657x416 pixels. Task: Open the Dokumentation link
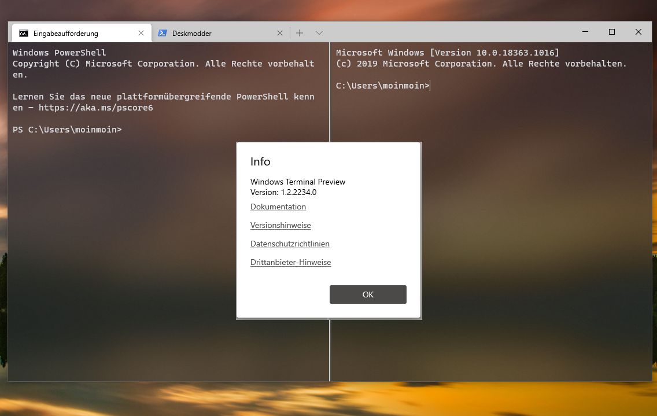point(278,207)
